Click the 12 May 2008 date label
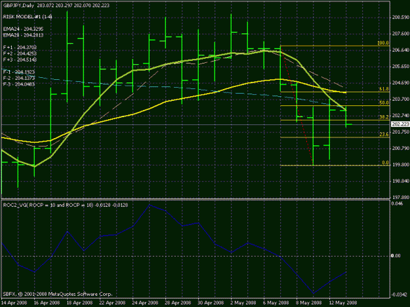The image size is (410, 307). coord(343,303)
